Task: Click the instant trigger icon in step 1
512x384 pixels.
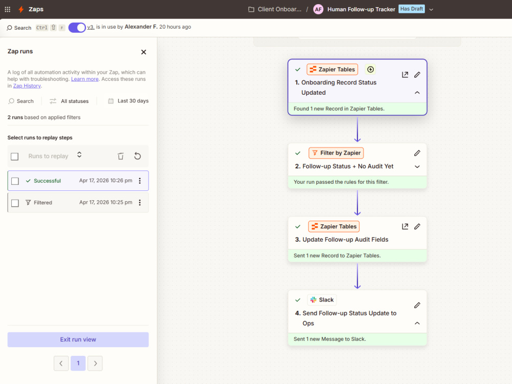Action: tap(370, 69)
